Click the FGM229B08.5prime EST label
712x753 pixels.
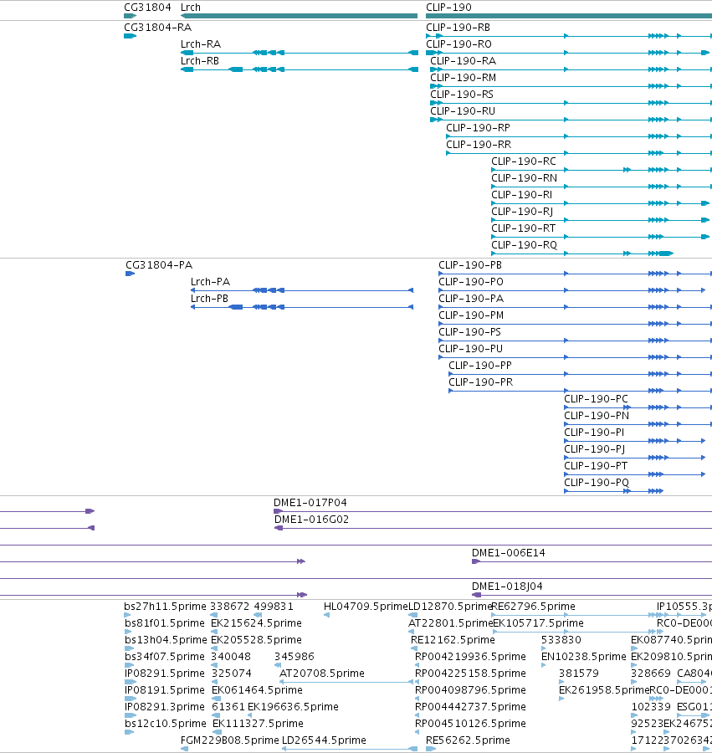point(229,740)
